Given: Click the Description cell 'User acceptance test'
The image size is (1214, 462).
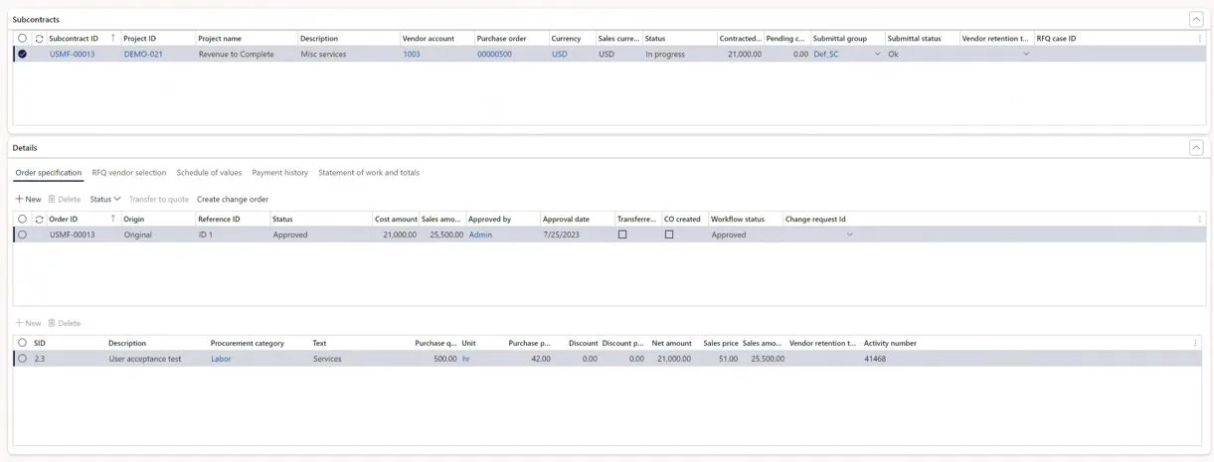Looking at the screenshot, I should point(145,359).
